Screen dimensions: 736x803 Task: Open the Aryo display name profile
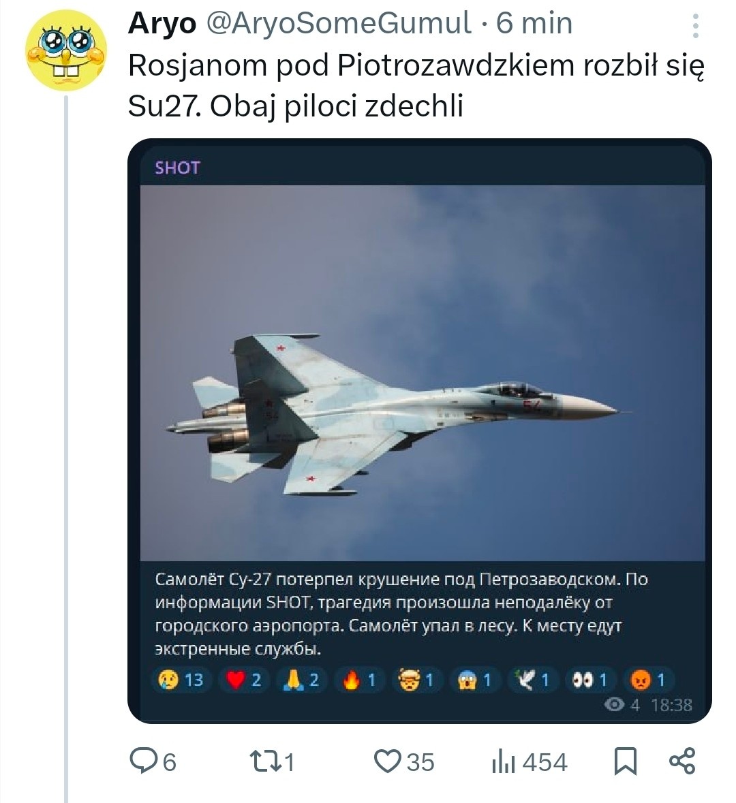coord(162,25)
